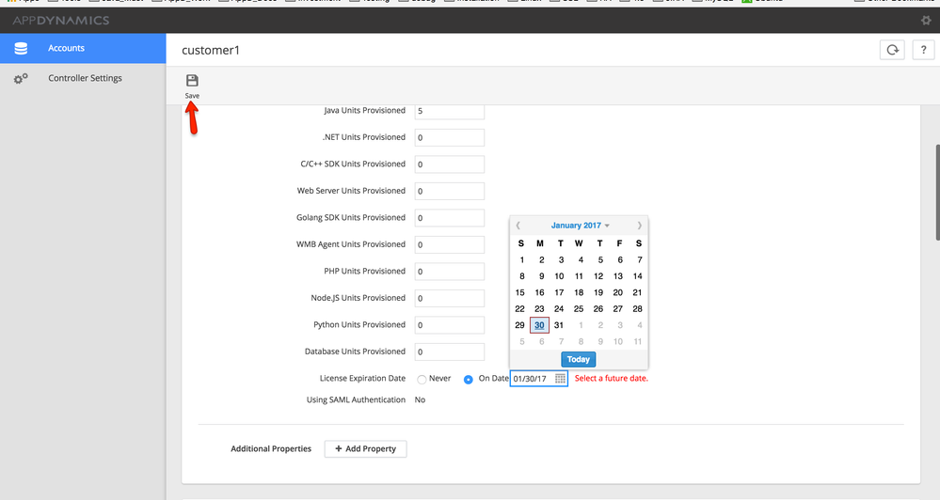Click the refresh icon button
The height and width of the screenshot is (500, 940).
tap(891, 50)
